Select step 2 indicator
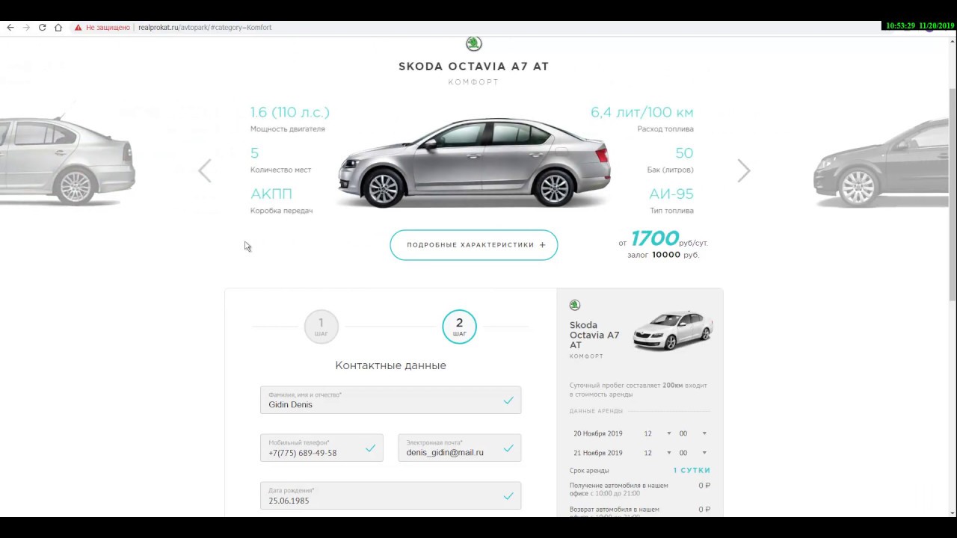Image resolution: width=957 pixels, height=538 pixels. pos(459,327)
